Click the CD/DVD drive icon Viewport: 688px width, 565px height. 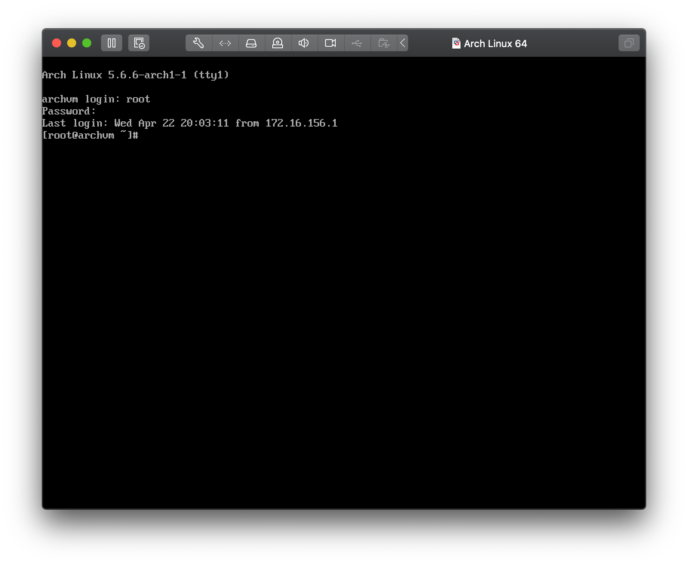coord(278,43)
